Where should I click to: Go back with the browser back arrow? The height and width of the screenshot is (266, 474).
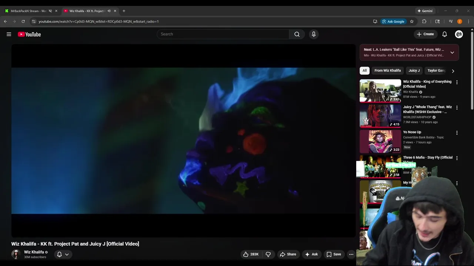[6, 21]
